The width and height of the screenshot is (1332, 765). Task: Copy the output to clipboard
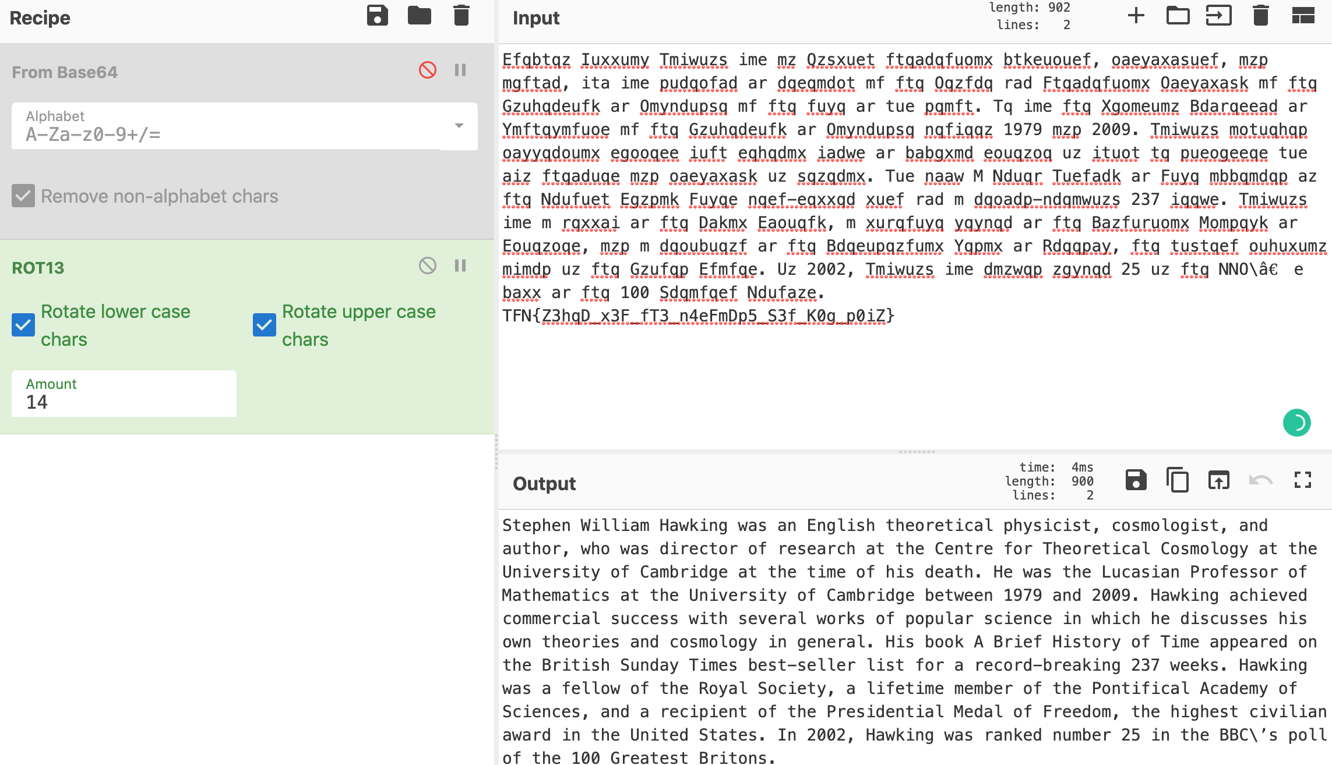tap(1178, 480)
